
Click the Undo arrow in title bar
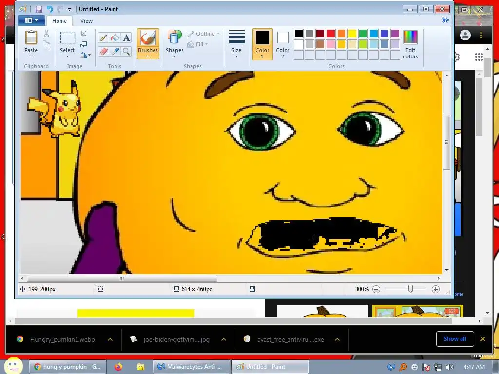click(50, 9)
